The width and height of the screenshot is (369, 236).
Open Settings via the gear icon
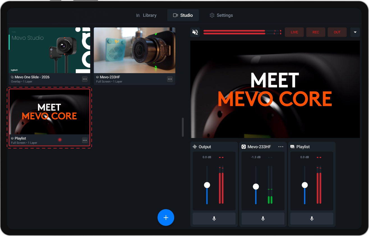212,15
